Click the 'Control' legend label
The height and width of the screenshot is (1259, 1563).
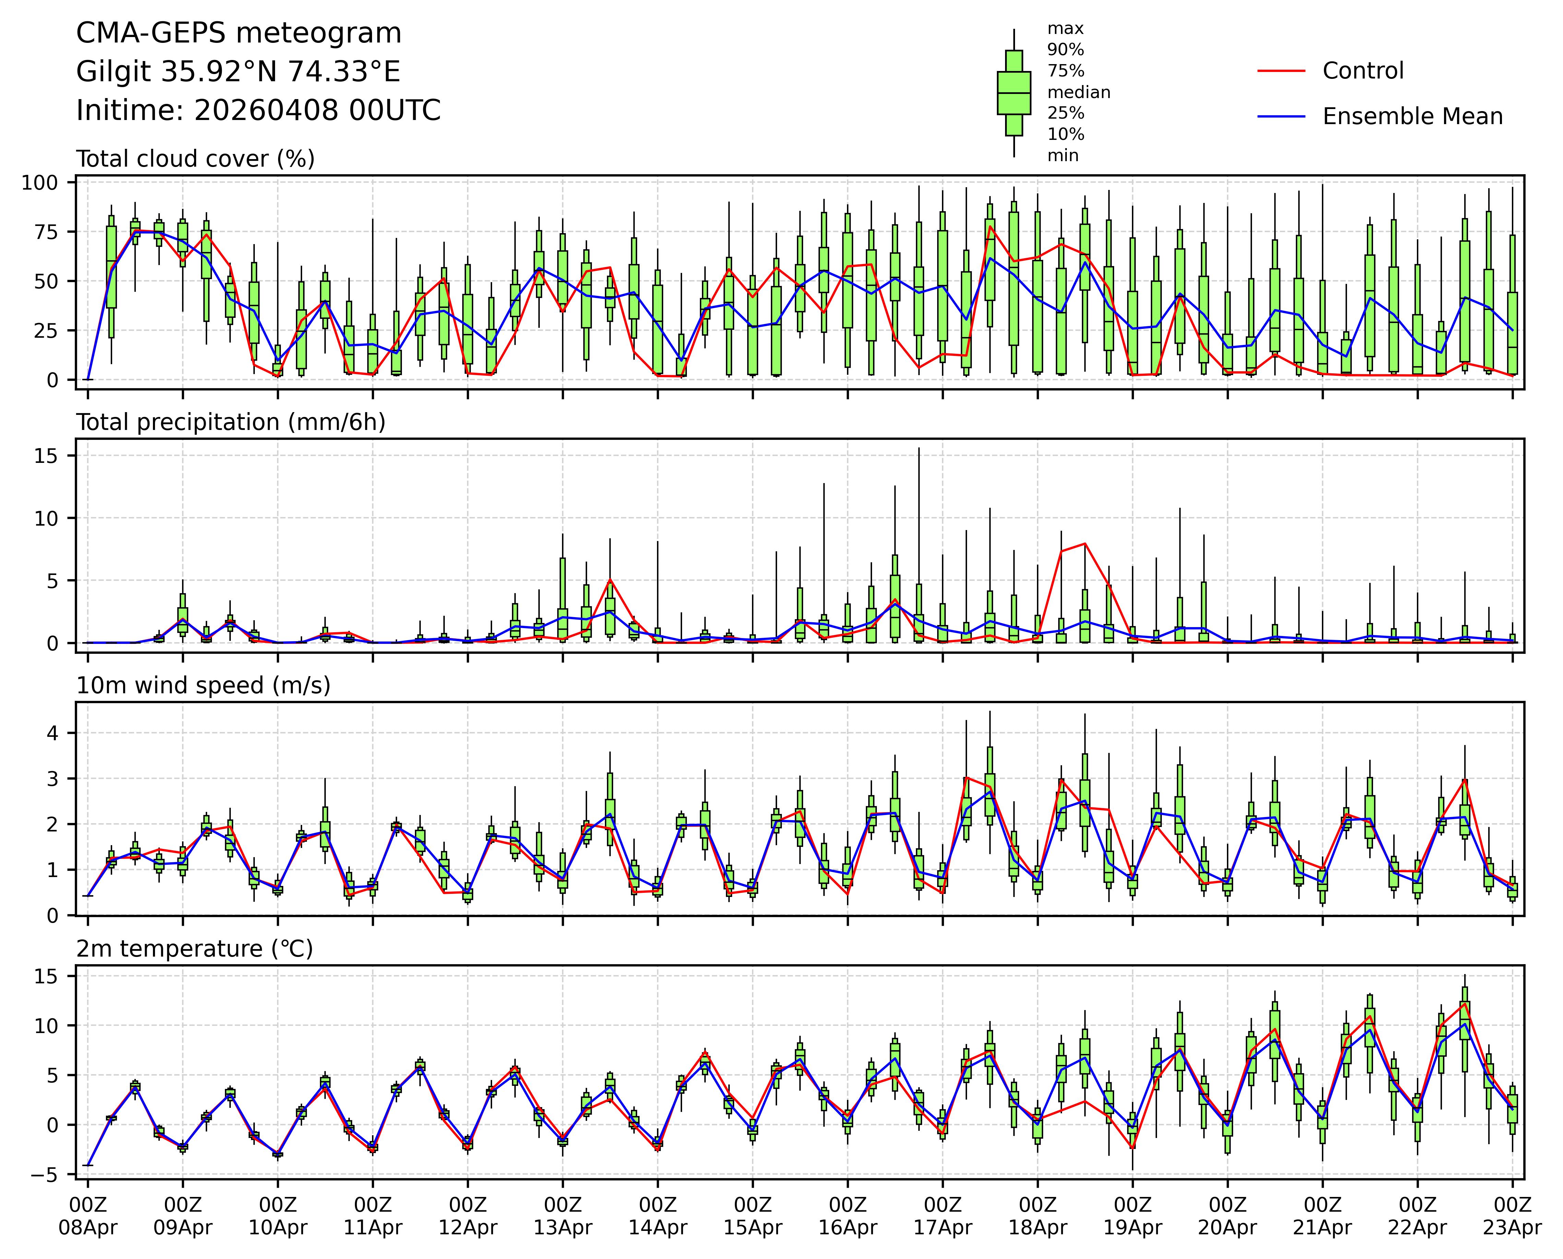1363,71
